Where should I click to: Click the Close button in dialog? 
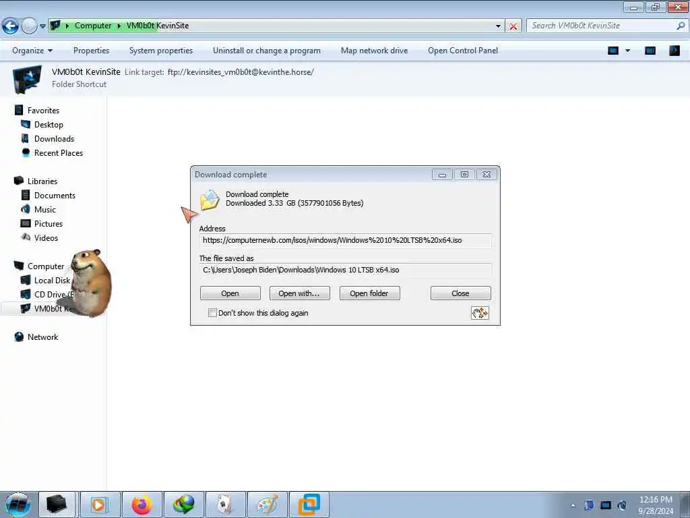[460, 293]
